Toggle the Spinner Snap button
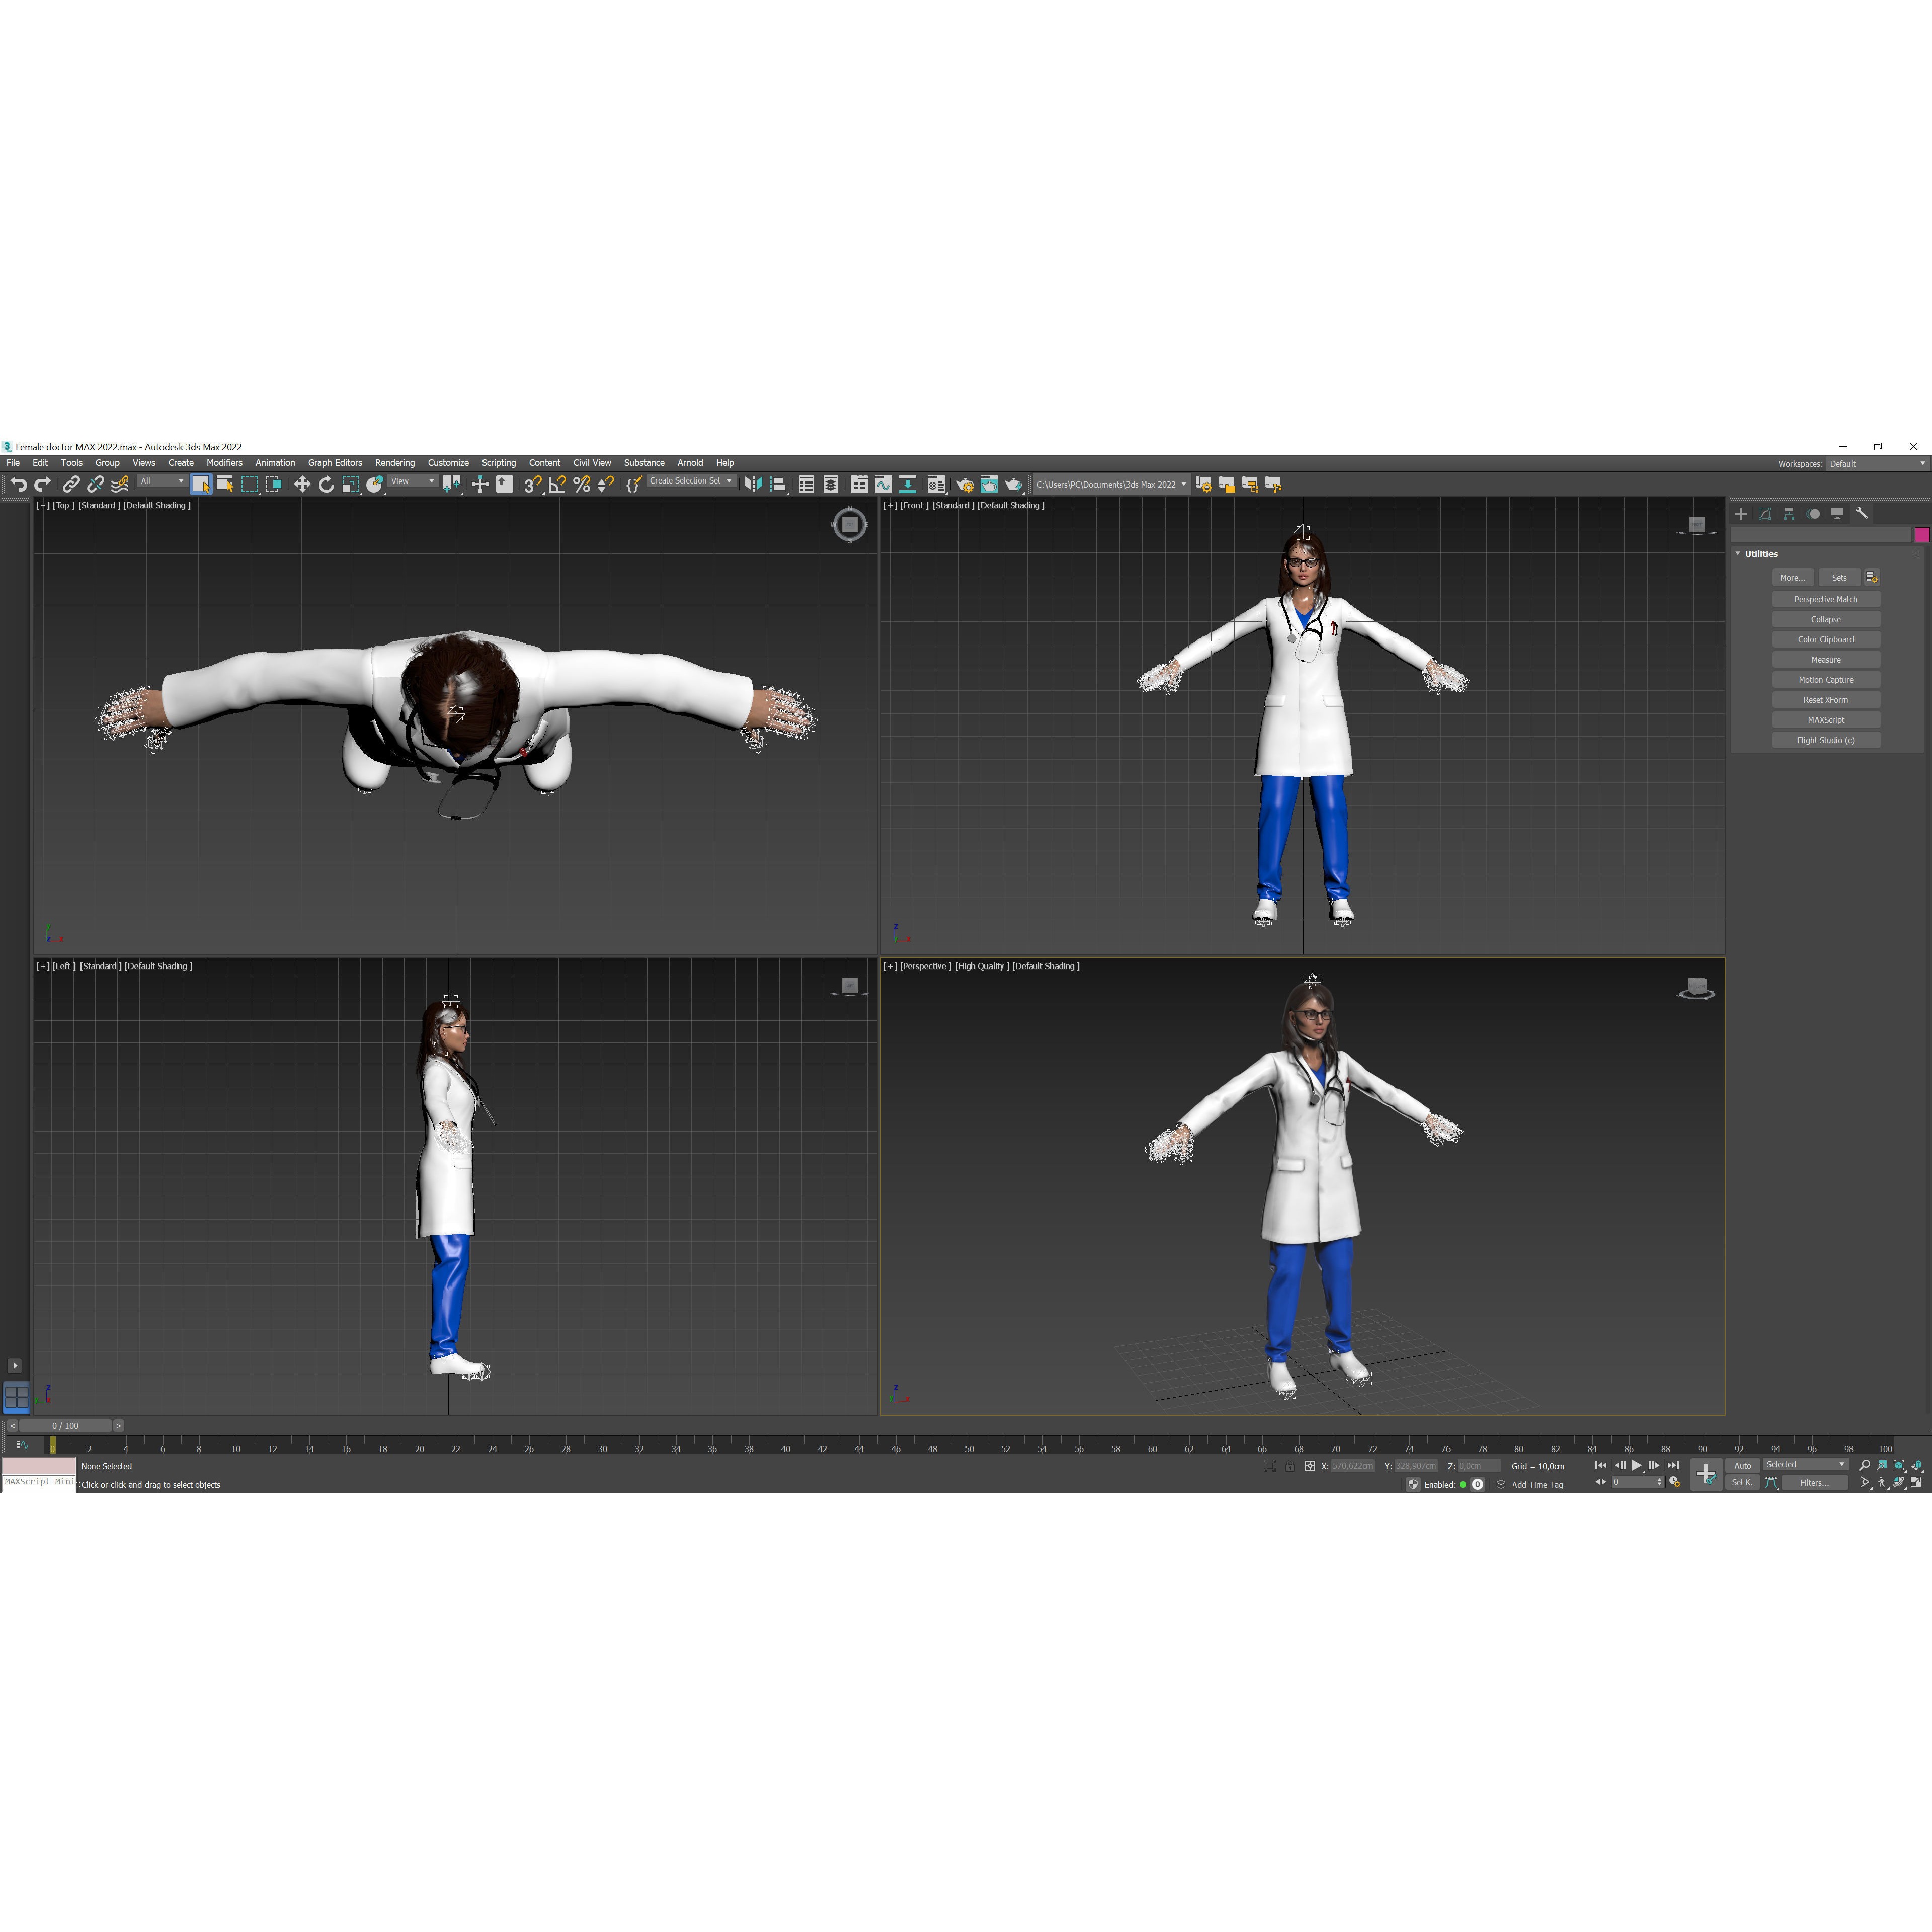 click(x=605, y=485)
